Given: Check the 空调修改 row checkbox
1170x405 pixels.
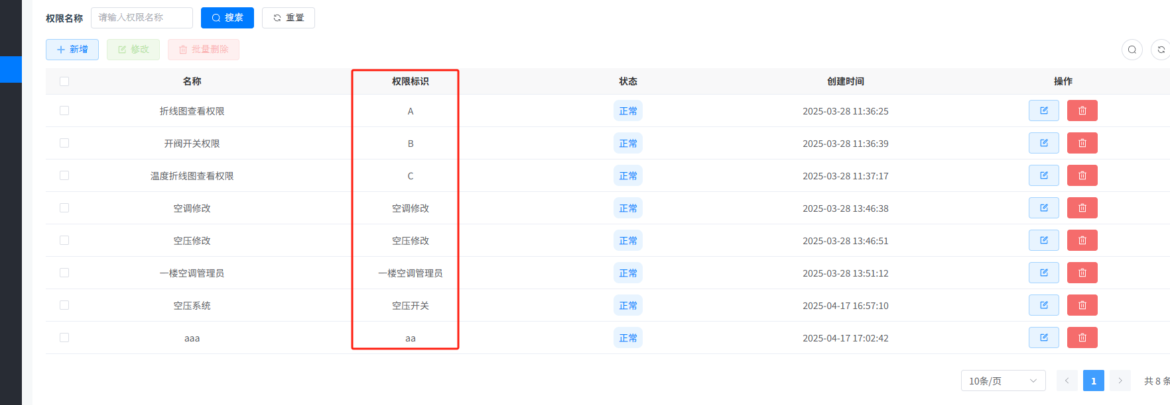Looking at the screenshot, I should (64, 208).
